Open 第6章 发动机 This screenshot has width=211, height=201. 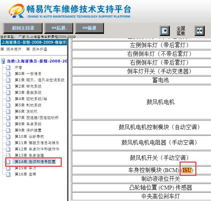26,111
